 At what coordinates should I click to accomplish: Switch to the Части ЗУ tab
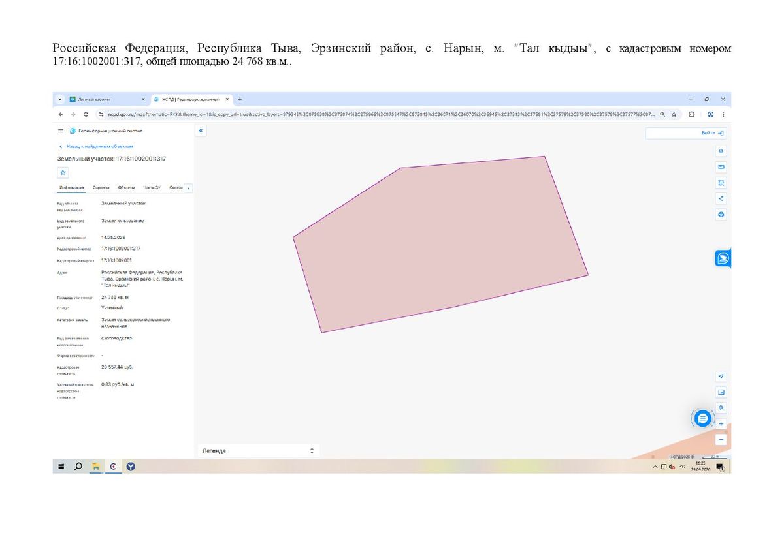[x=152, y=188]
